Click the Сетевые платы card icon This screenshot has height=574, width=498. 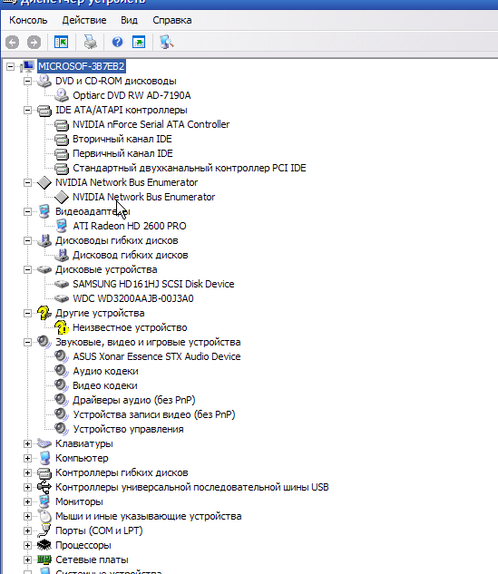[44, 559]
